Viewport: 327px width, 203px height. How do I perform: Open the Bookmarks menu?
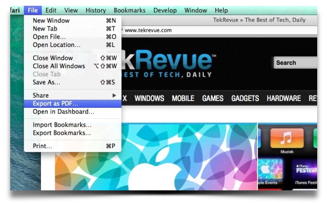(129, 10)
